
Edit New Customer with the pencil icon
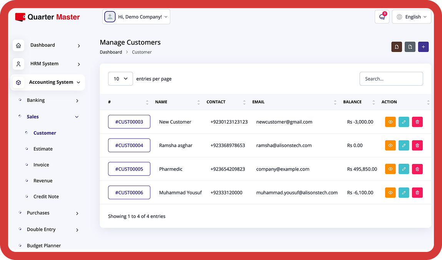[x=404, y=122]
